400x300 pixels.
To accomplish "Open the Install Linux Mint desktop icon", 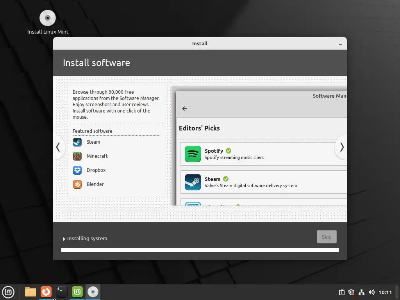I will (48, 22).
